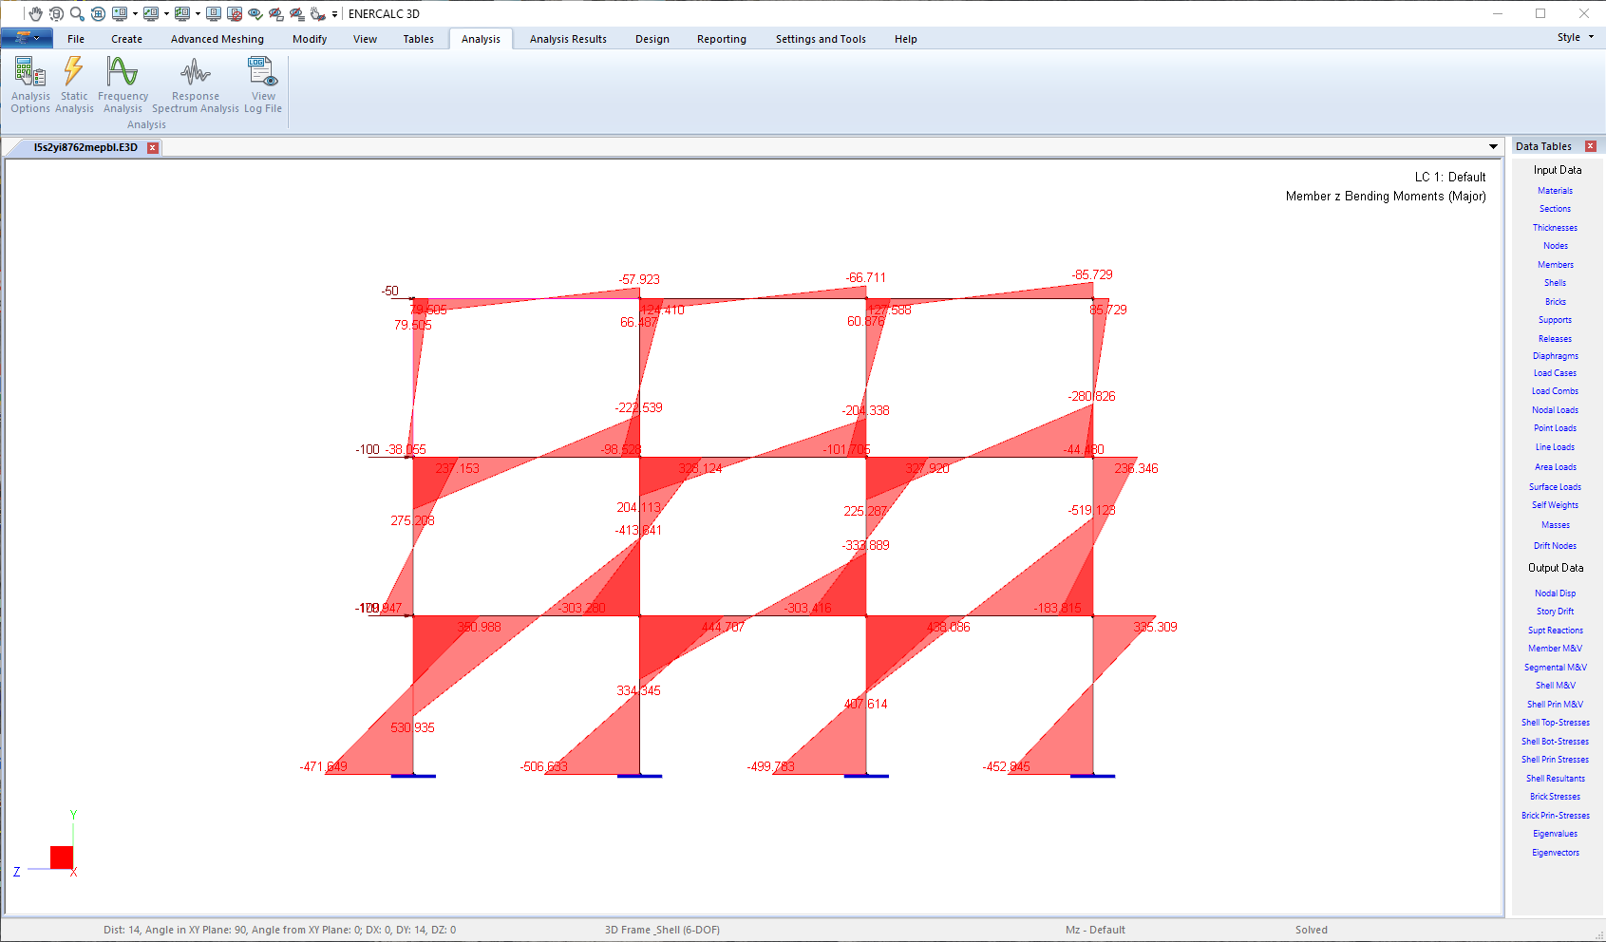1606x942 pixels.
Task: Run Static Analysis
Action: click(x=74, y=85)
